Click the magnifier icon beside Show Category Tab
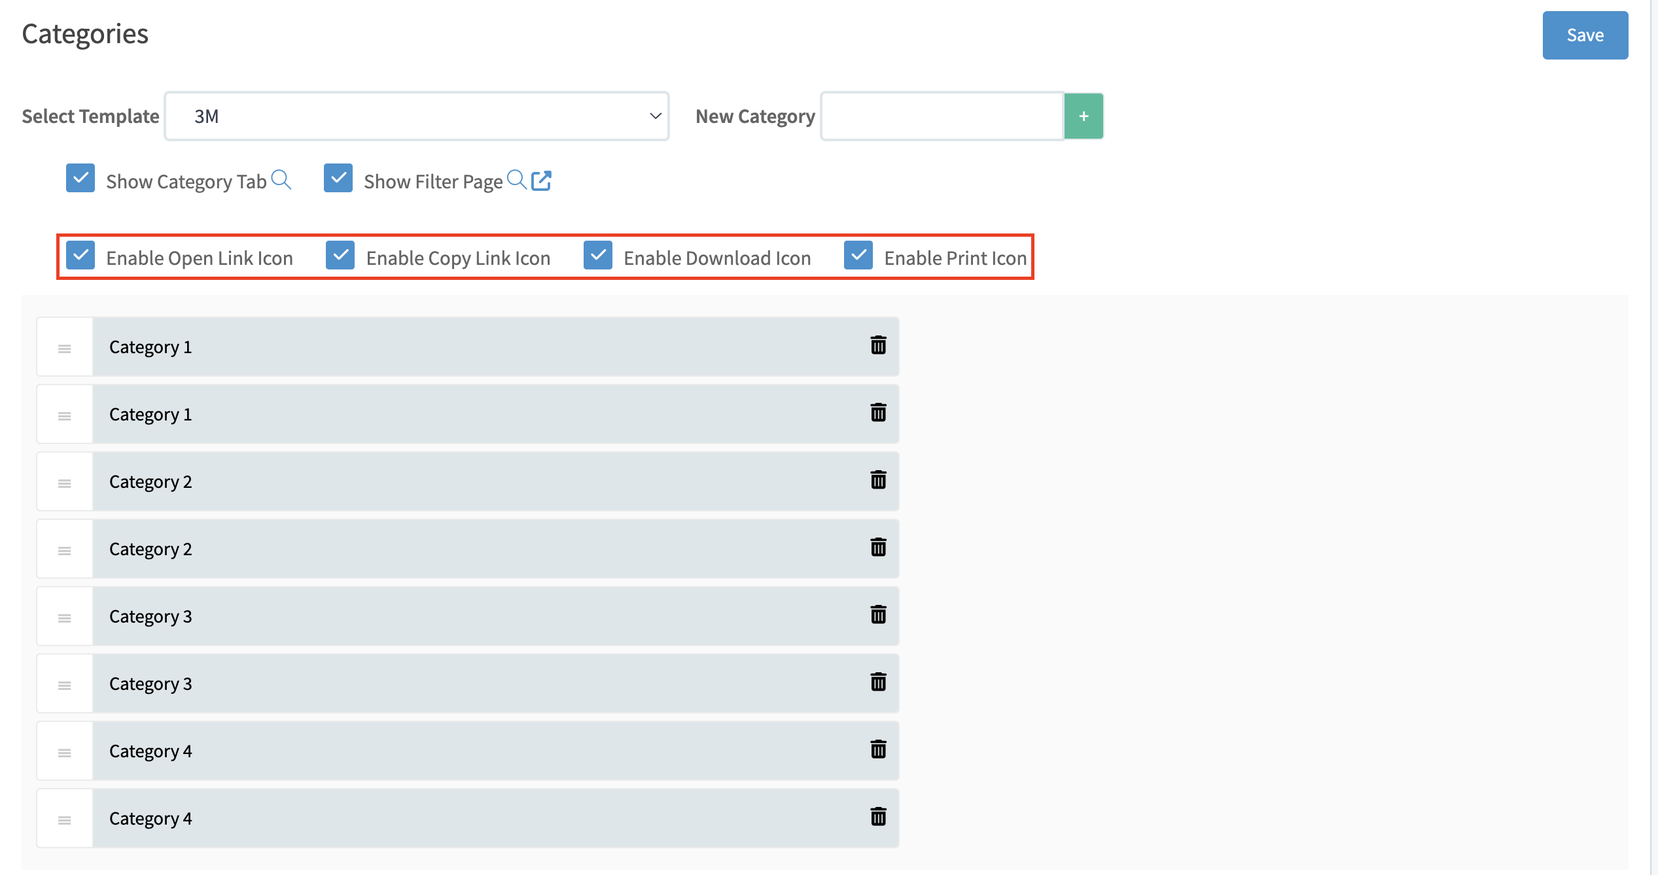 click(x=281, y=179)
